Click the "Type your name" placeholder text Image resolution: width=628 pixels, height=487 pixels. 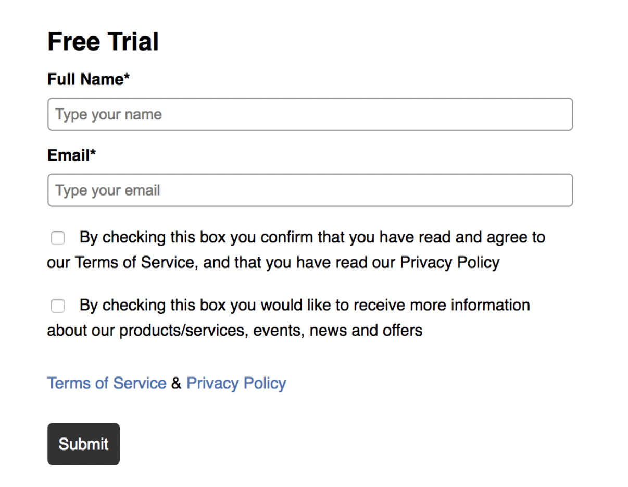tap(108, 115)
